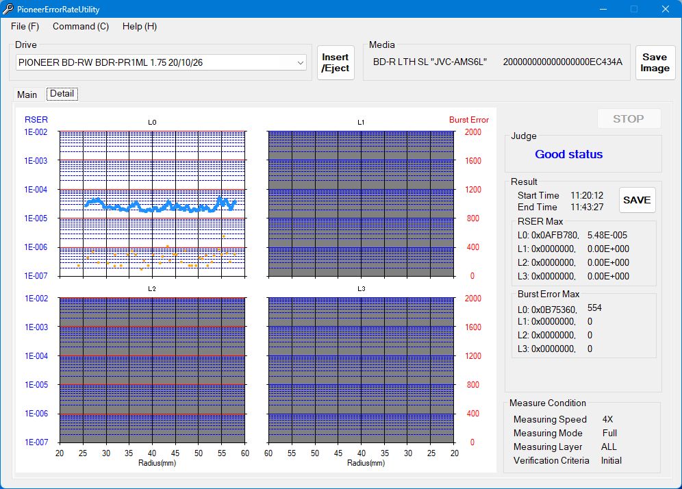682x489 pixels.
Task: Expand the Drive dropdown arrow
Action: coord(301,62)
